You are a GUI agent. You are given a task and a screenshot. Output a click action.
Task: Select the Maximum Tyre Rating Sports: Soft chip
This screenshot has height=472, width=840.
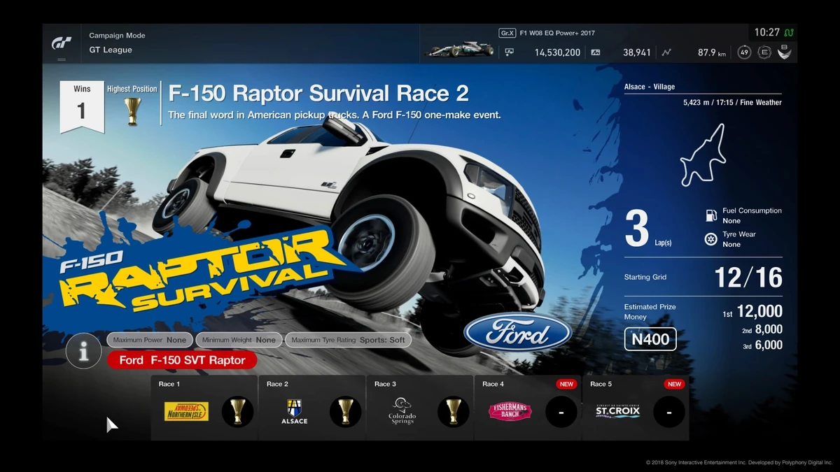click(x=349, y=339)
